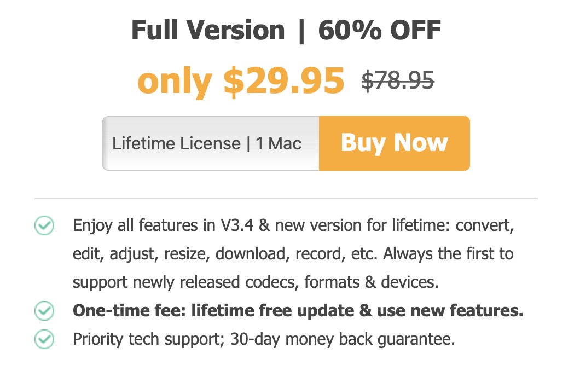Open the Lifetime License | 1 Mac dropdown
Image resolution: width=580 pixels, height=371 pixels.
tap(211, 143)
